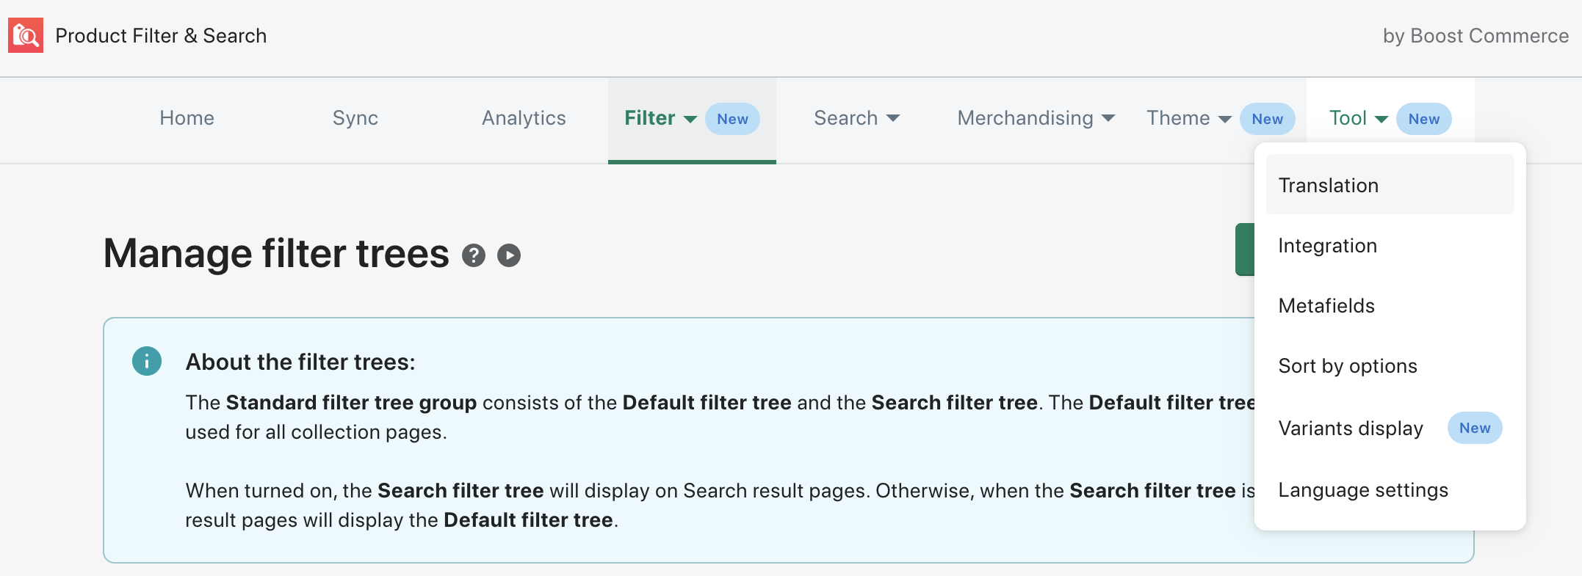Choose Integration in the Tool menu
1582x576 pixels.
click(x=1327, y=246)
